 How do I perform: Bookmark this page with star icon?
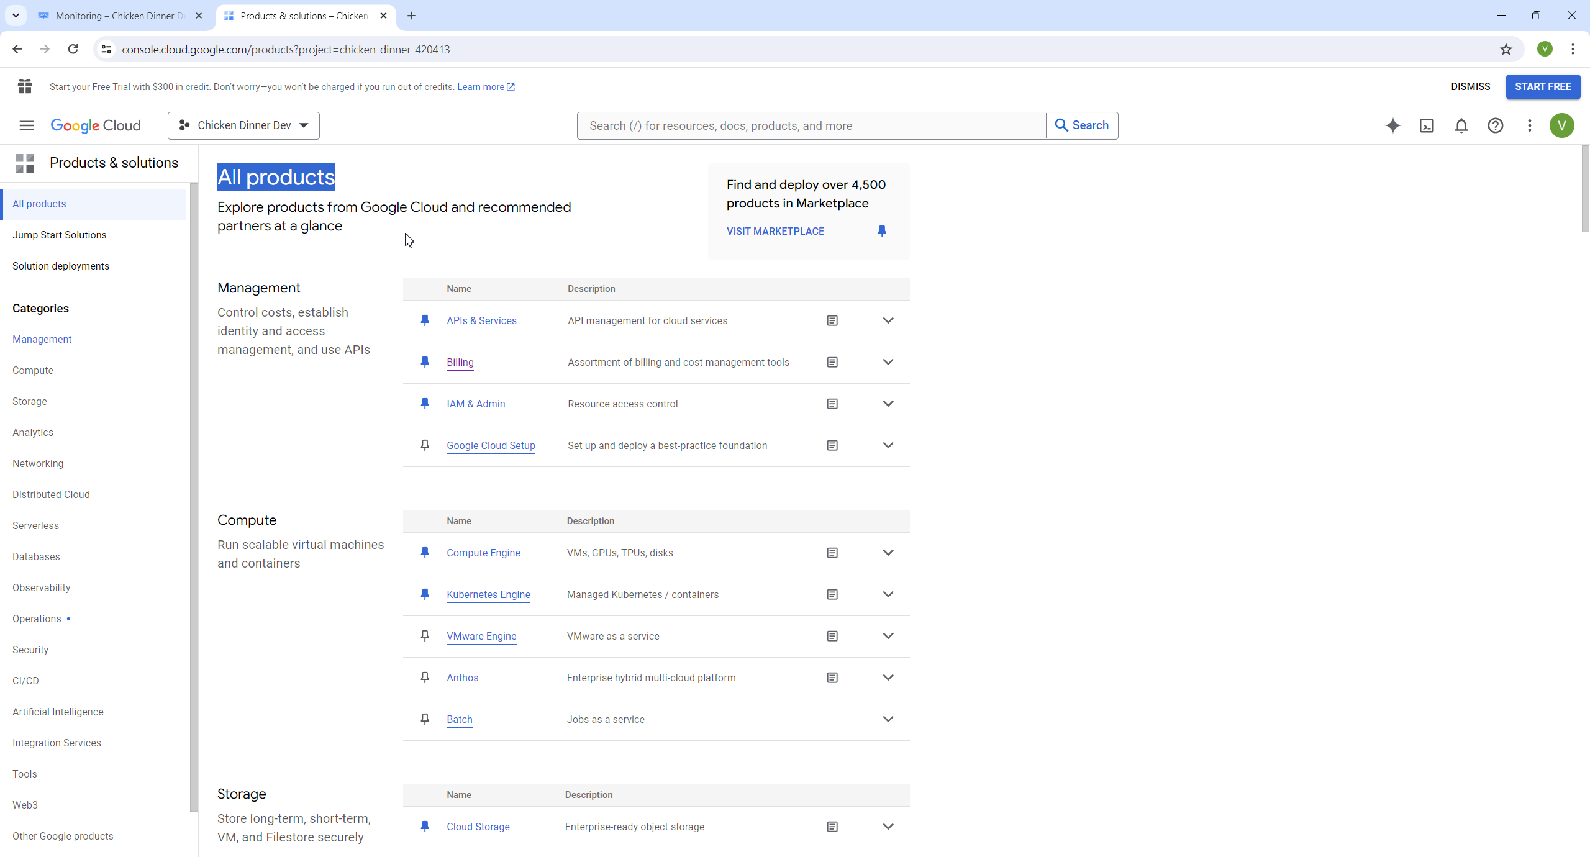pos(1506,50)
